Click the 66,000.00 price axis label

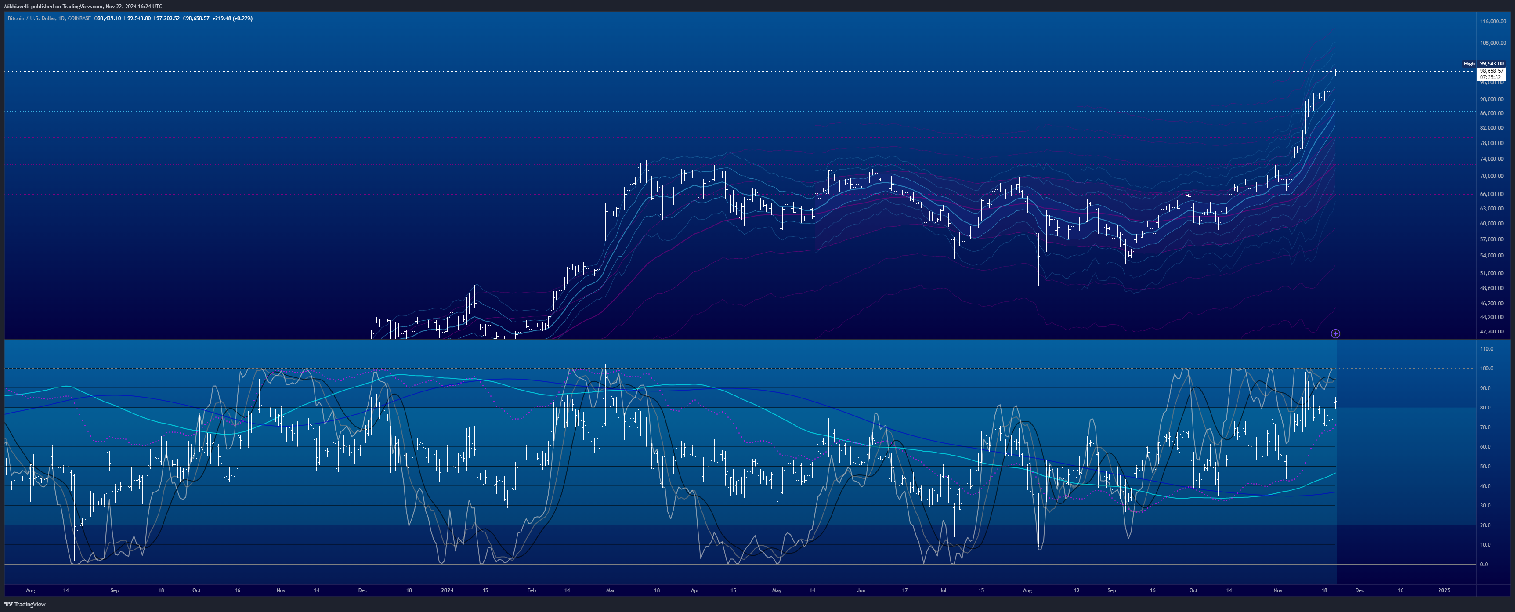pyautogui.click(x=1491, y=194)
